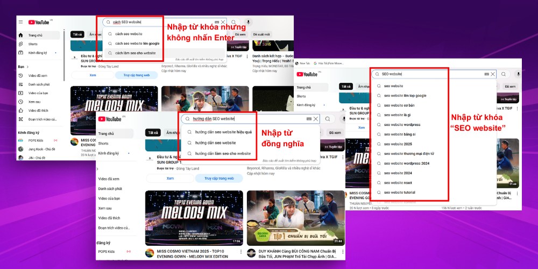This screenshot has width=538, height=269.
Task: Click magnifier search button in 'hướng dẫn' window
Action: 328,119
